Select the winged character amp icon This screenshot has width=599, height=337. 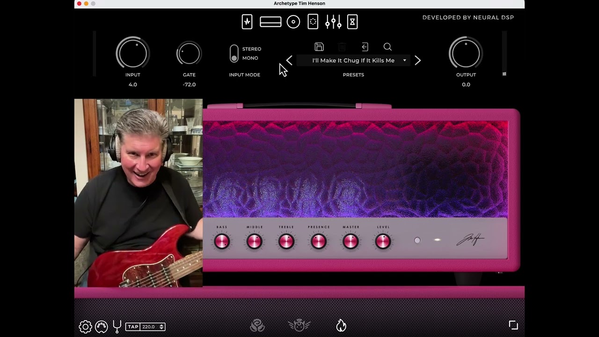pos(299,325)
